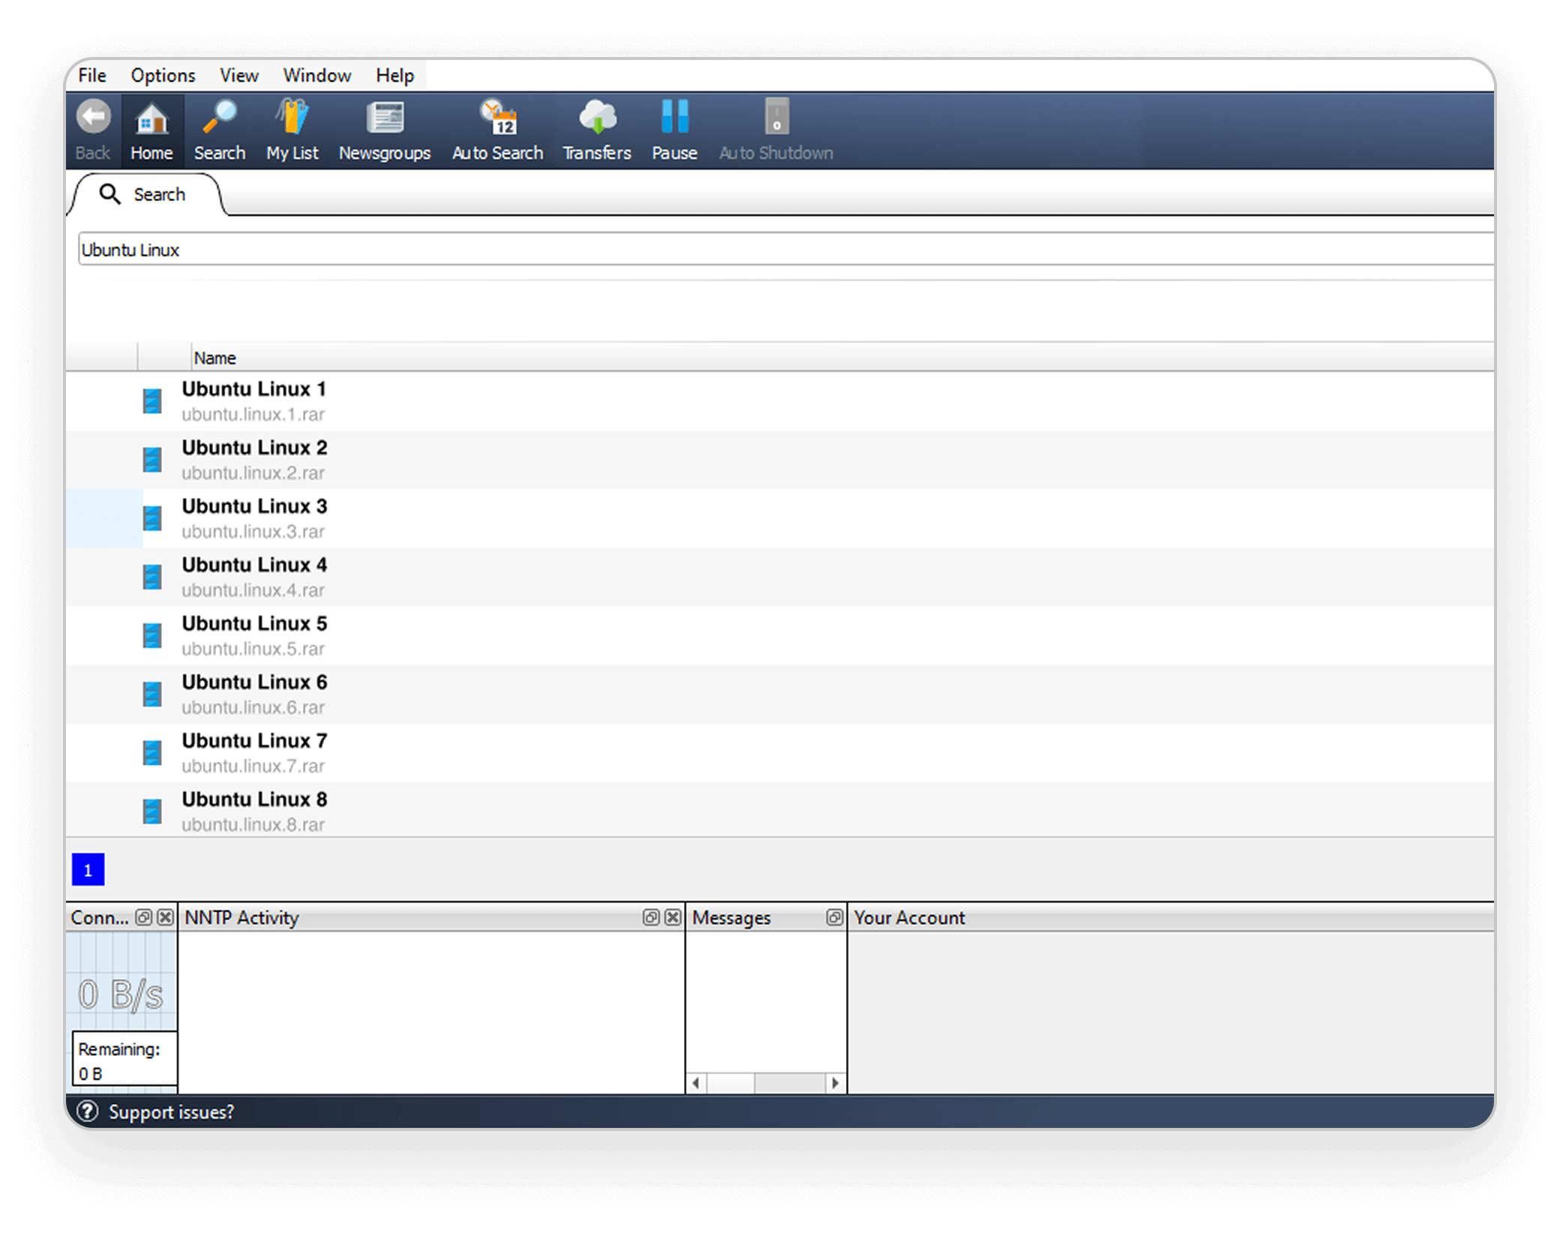Click the Transfers toolbar icon
1560x1236 pixels.
click(x=596, y=127)
